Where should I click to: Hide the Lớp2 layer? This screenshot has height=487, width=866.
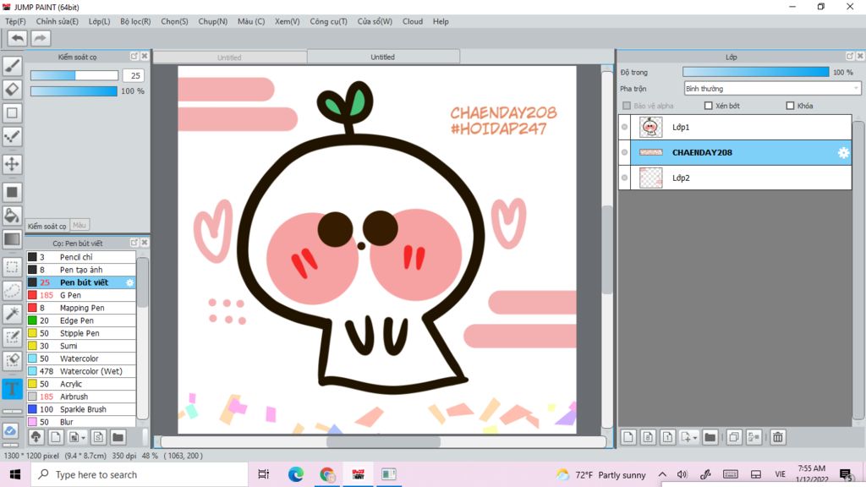pyautogui.click(x=625, y=178)
